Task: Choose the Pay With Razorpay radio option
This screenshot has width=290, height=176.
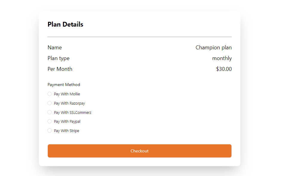Action: pyautogui.click(x=50, y=103)
